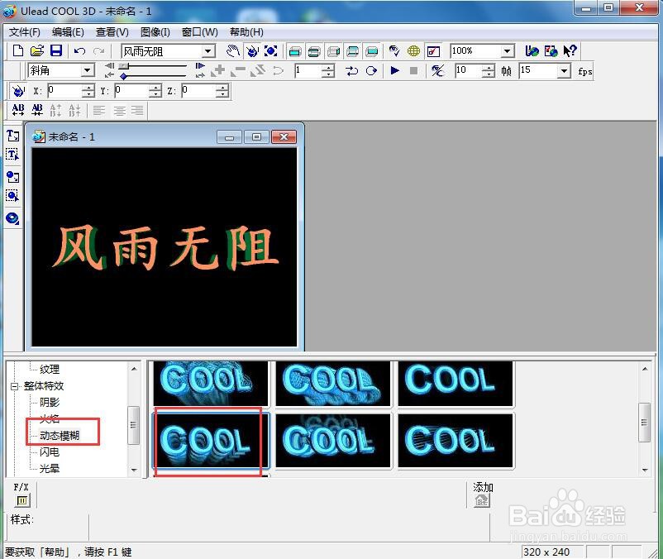
Task: Open the 编辑(E) menu
Action: point(68,32)
